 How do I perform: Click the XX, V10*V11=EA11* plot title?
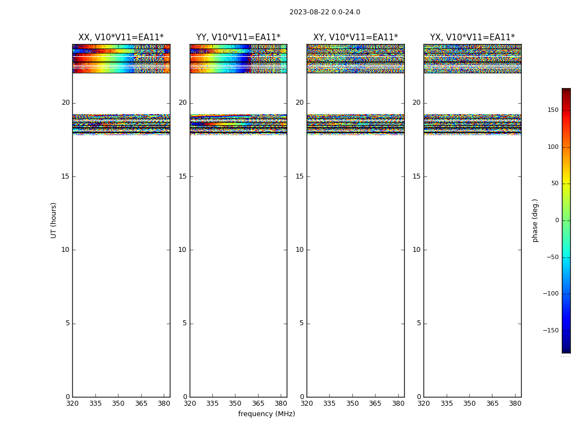click(121, 37)
